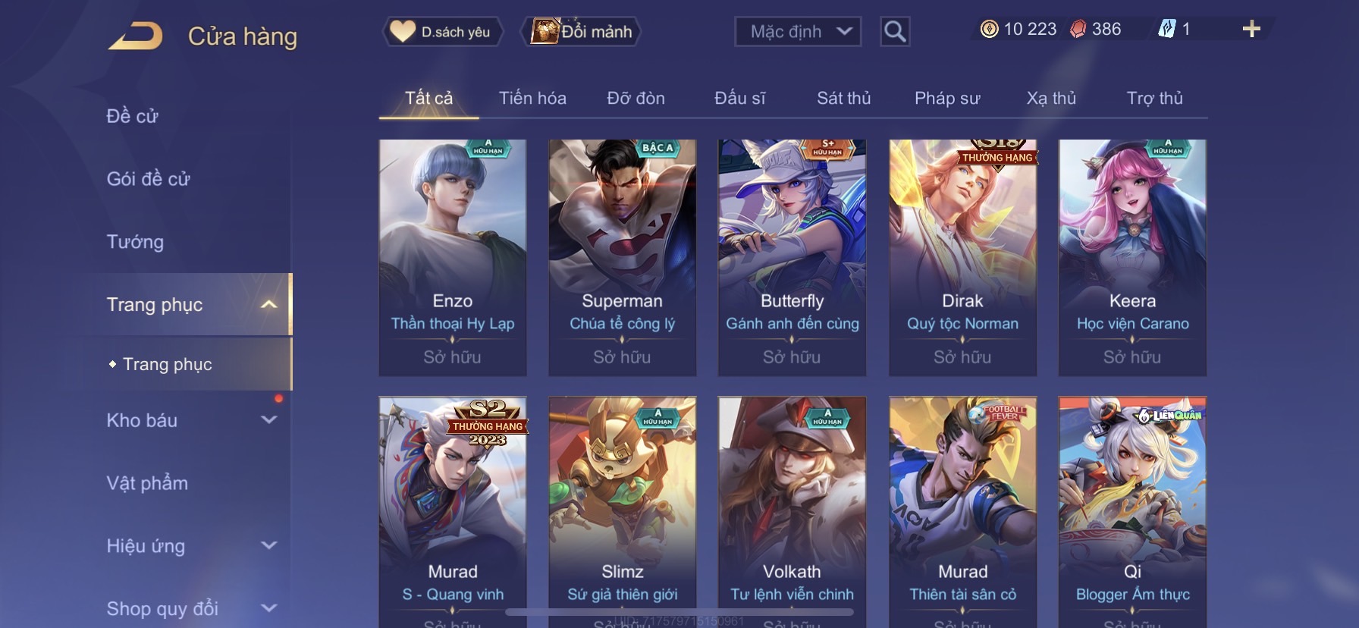Switch to the Sát thủ tab
Screen dimensions: 1359x628
(x=844, y=99)
